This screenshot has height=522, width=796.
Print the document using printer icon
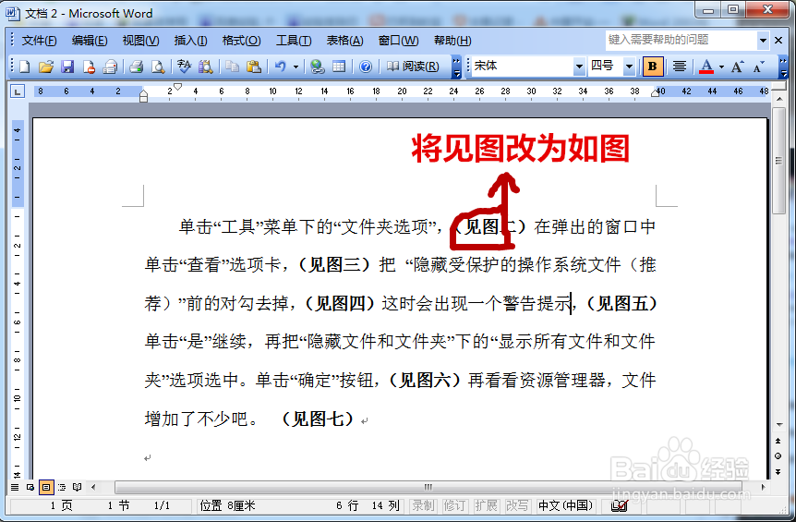(136, 67)
